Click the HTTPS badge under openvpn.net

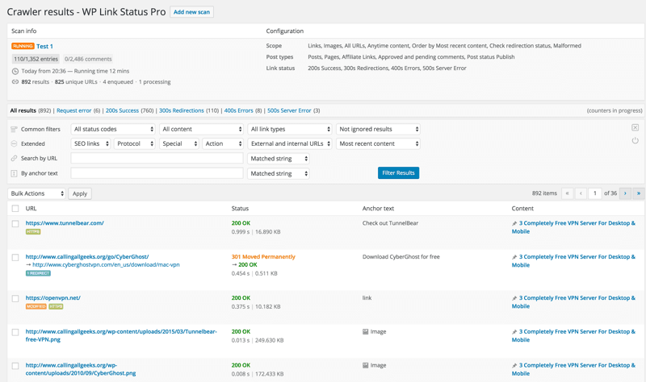[x=56, y=307]
